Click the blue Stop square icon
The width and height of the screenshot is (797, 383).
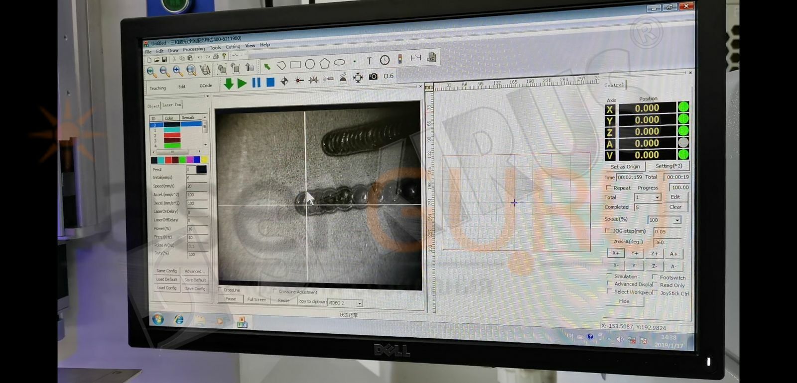tap(270, 82)
